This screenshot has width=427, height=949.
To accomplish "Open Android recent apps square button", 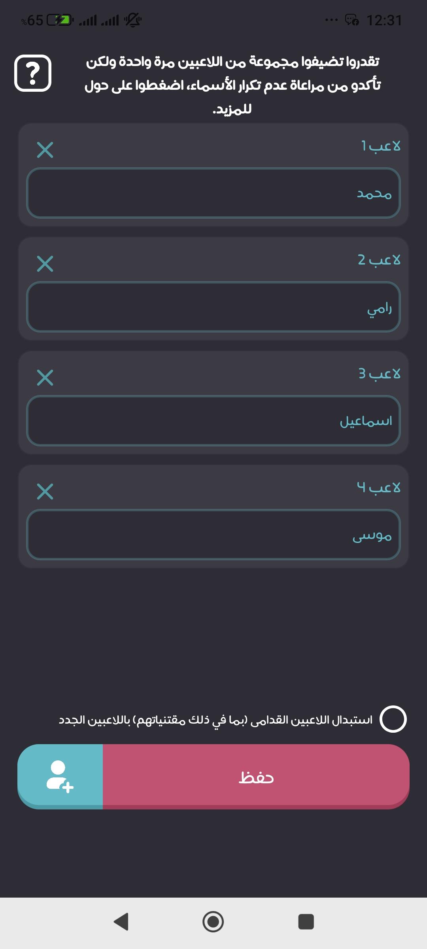I will click(306, 922).
